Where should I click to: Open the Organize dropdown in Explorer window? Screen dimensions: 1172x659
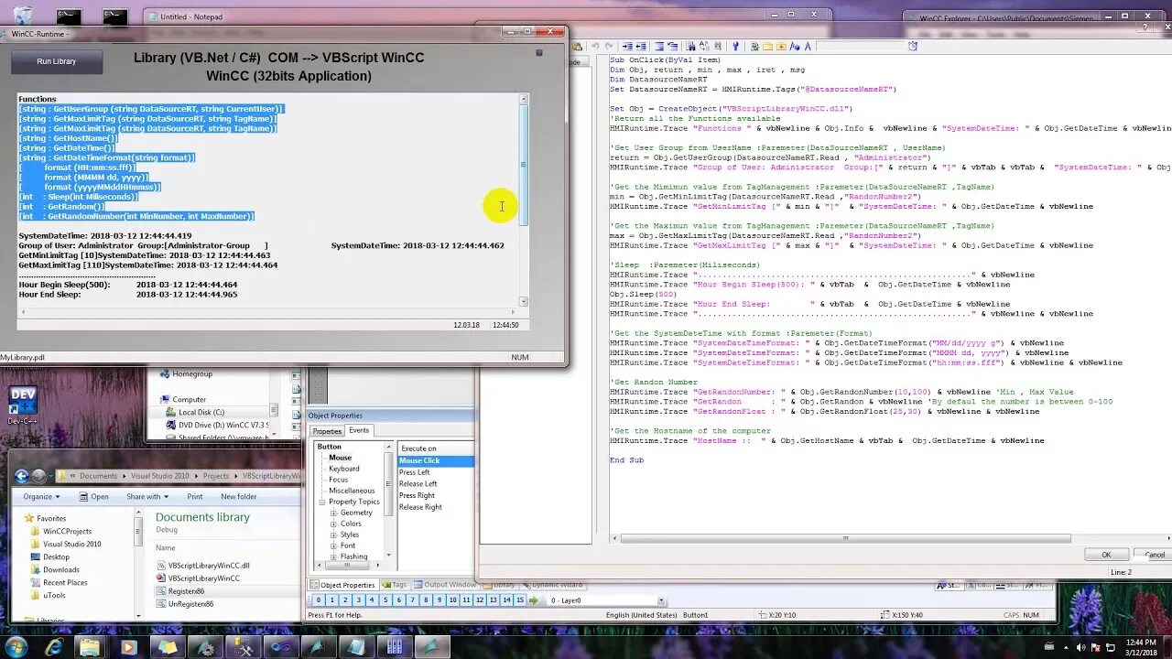[x=41, y=496]
